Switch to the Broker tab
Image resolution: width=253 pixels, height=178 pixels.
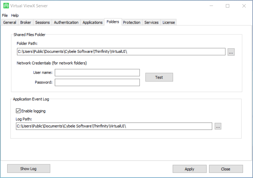[26, 22]
